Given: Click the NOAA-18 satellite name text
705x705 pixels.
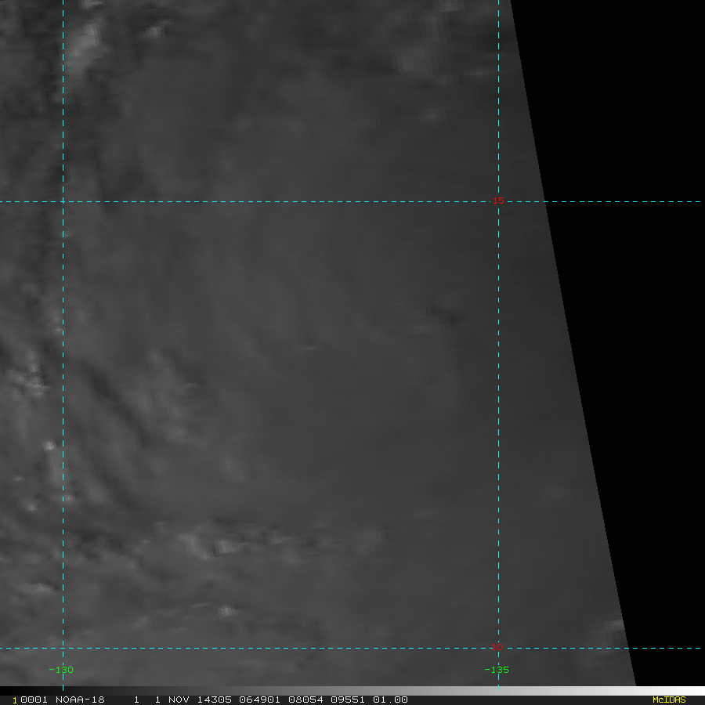Looking at the screenshot, I should 80,700.
